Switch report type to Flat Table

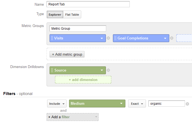[72, 15]
